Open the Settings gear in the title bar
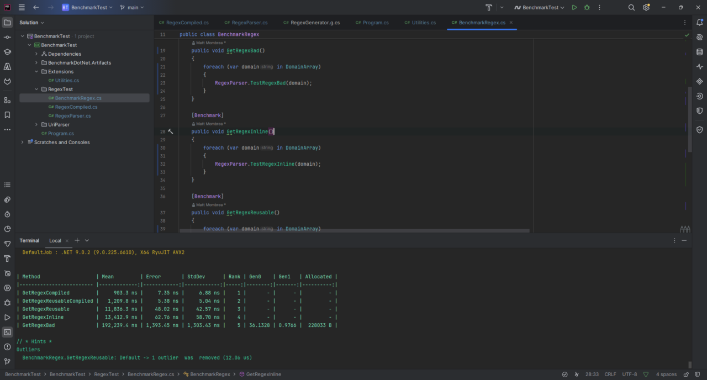 coord(645,7)
